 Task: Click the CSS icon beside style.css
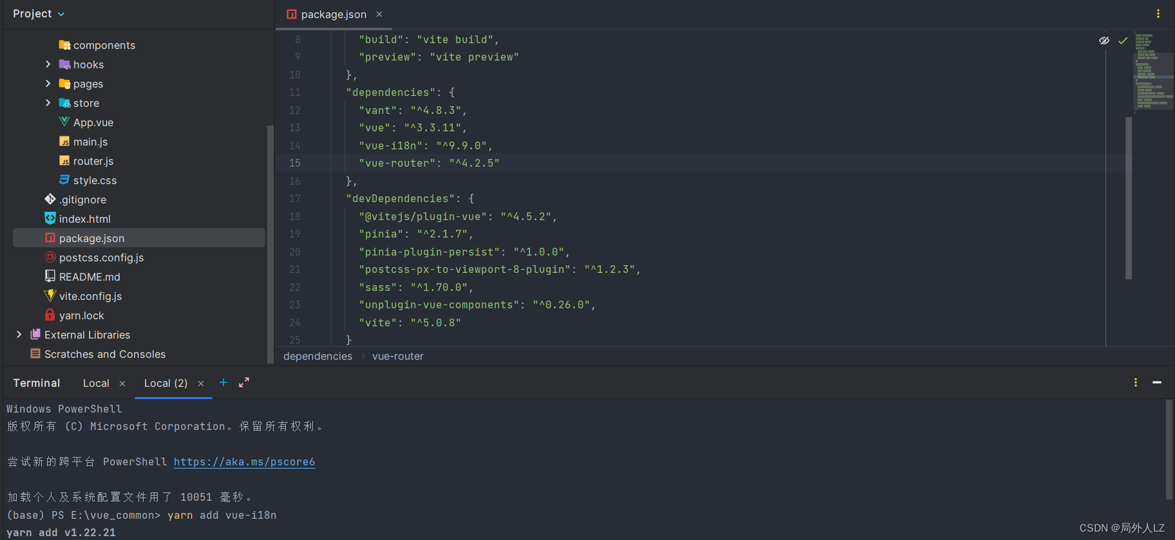(x=64, y=180)
